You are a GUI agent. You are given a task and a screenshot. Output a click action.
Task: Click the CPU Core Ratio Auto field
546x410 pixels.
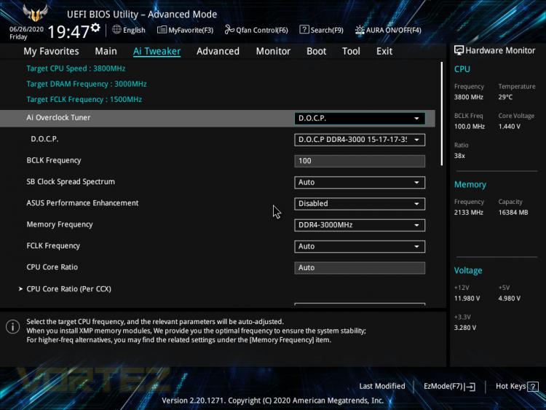pyautogui.click(x=360, y=268)
